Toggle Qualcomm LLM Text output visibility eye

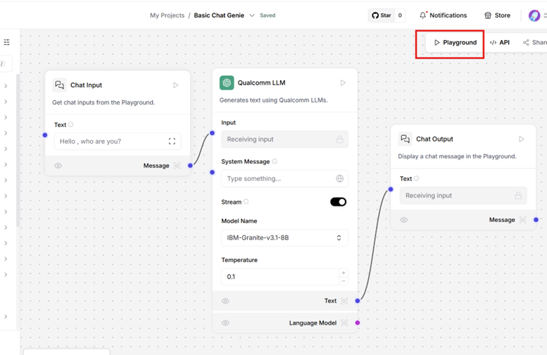(225, 301)
